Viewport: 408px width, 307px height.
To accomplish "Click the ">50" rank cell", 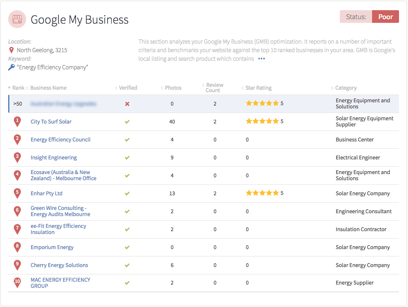I will point(18,104).
